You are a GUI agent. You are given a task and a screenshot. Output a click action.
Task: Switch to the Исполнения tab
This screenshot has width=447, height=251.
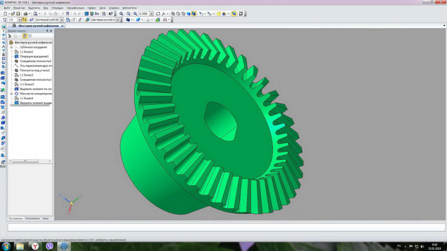(x=32, y=219)
